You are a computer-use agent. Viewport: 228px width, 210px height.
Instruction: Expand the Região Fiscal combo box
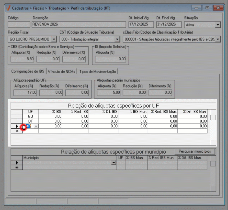54,39
